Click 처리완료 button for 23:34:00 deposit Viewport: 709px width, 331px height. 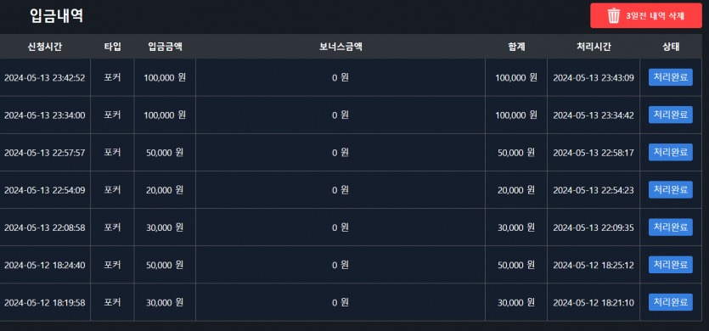[x=671, y=115]
